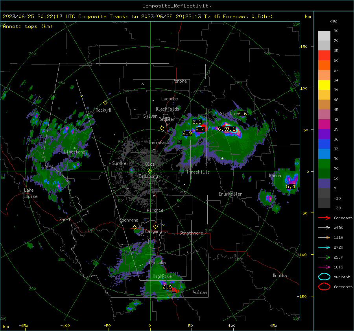Image resolution: width=354 pixels, height=331 pixels.
Task: Click the 'Annot: tops (km)' label
Action: point(28,26)
